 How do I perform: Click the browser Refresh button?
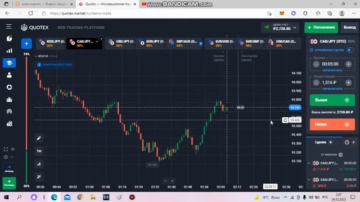(30, 13)
